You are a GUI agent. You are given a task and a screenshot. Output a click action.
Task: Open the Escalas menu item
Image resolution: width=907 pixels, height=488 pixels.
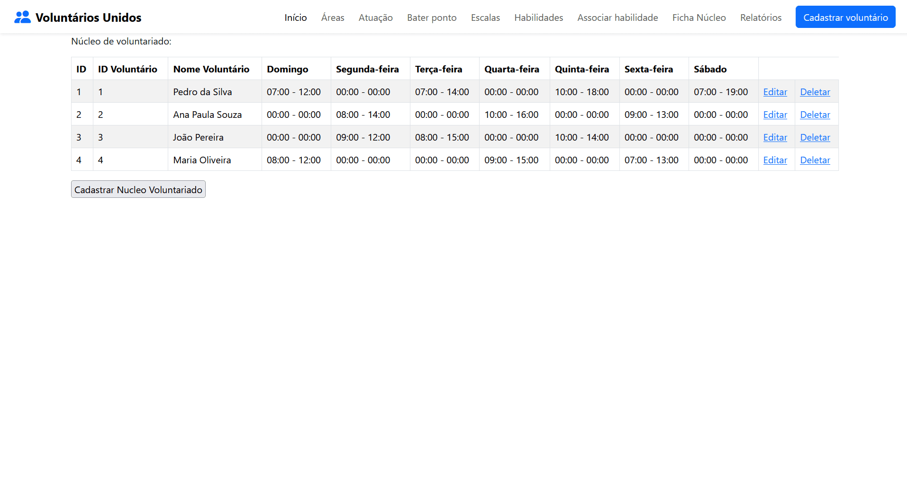pos(485,18)
